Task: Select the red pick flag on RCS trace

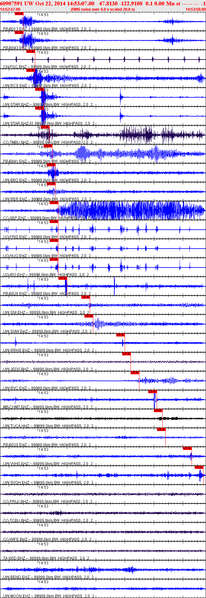Action: pos(31,70)
